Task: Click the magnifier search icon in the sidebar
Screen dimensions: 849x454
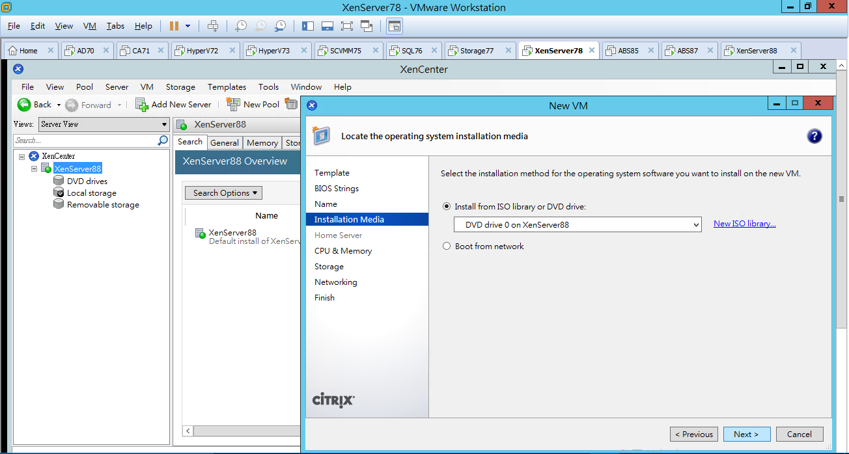Action: tap(163, 140)
